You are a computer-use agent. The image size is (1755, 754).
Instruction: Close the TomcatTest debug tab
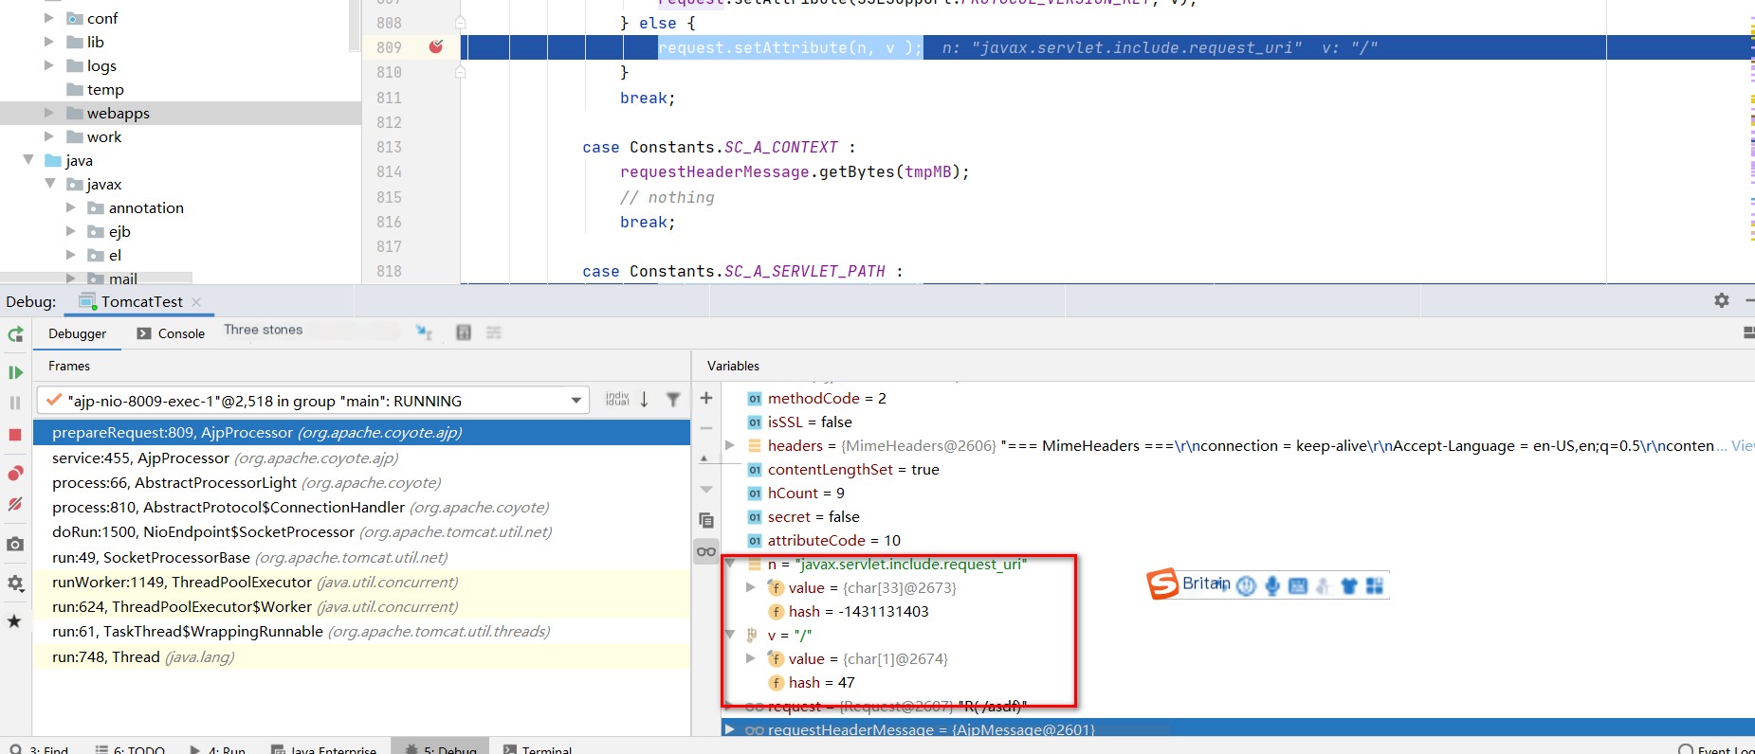click(196, 301)
